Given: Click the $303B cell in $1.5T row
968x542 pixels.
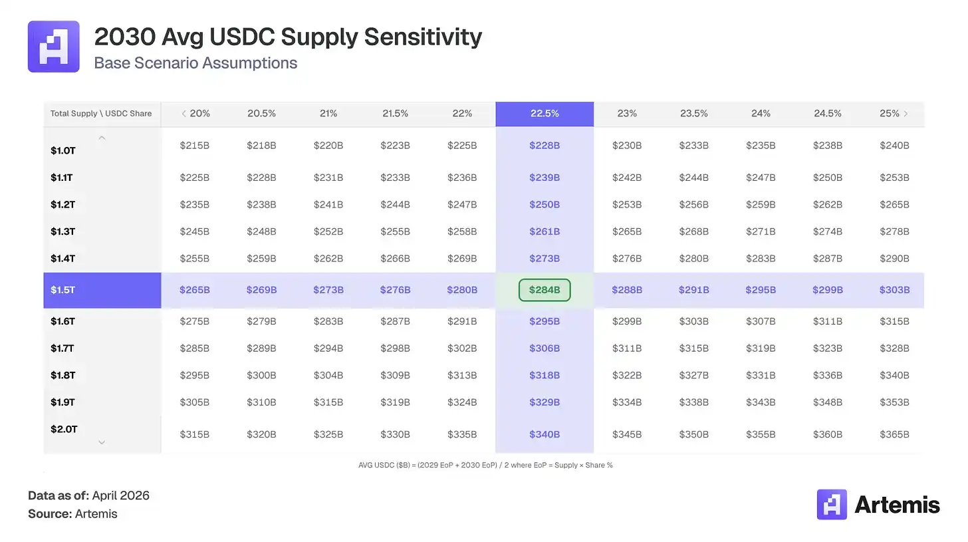Looking at the screenshot, I should 894,290.
